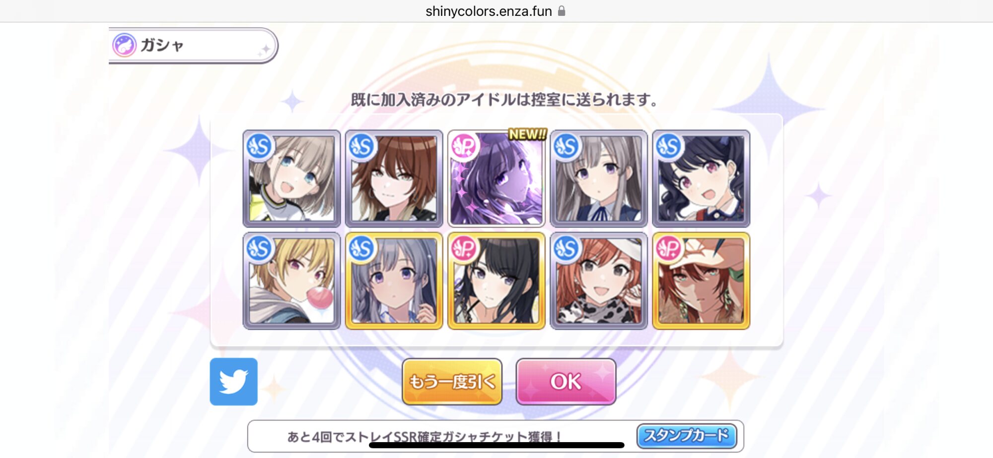
Task: Click the browser lock icon
Action: tap(562, 11)
